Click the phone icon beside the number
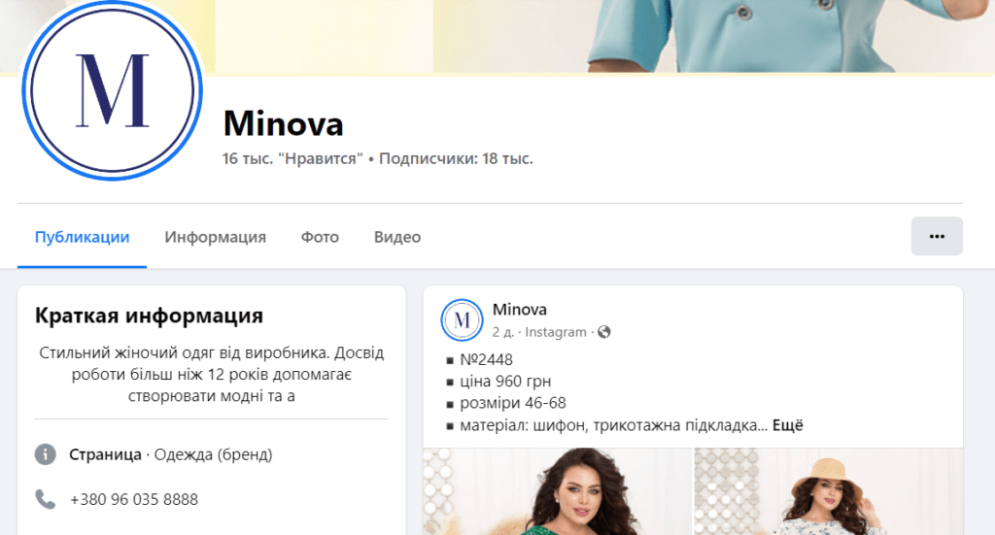 pyautogui.click(x=45, y=499)
